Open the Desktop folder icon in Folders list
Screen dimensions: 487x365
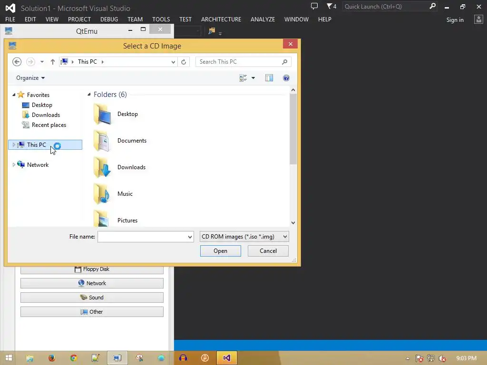103,114
